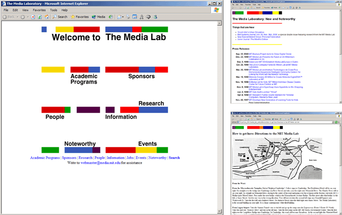Expand the Mail icon dropdown arrow
Viewport: 342px width, 215px height.
123,17
